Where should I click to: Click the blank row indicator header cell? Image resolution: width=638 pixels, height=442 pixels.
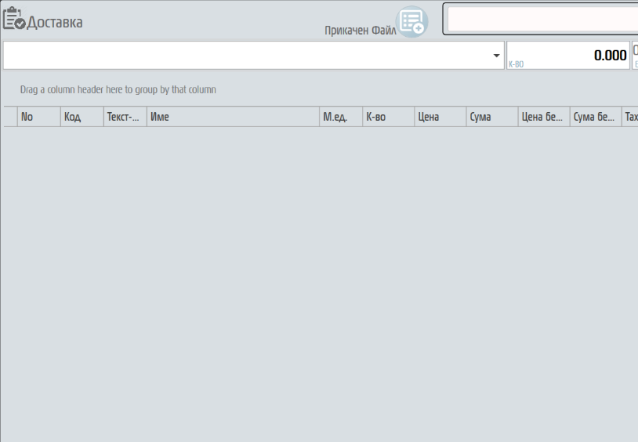[x=9, y=117]
